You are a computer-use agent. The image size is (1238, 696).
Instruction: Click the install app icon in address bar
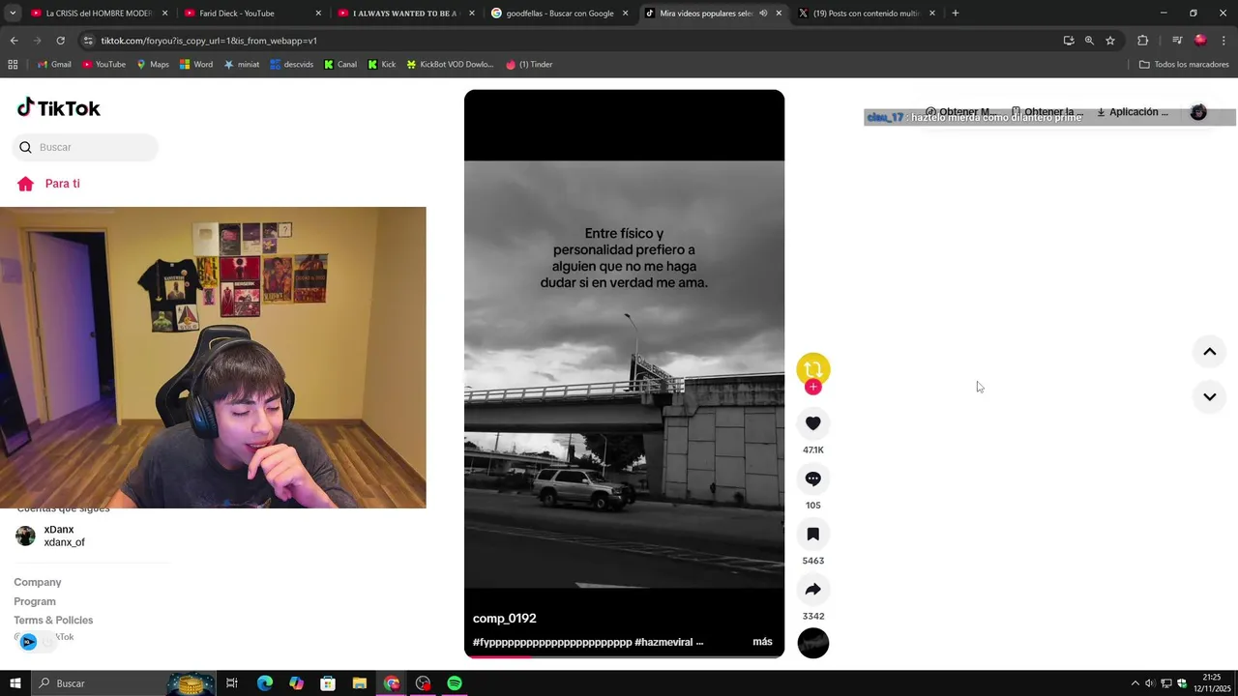pyautogui.click(x=1069, y=41)
